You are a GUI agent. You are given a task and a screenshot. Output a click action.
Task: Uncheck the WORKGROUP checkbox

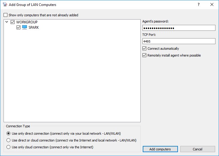click(x=12, y=22)
